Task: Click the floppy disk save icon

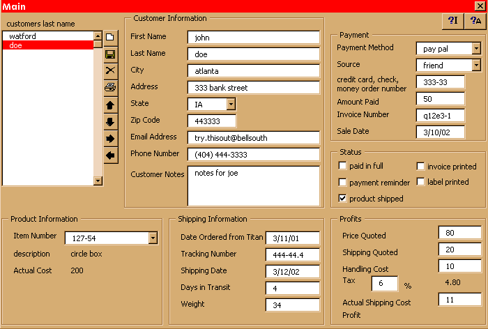Action: click(110, 54)
